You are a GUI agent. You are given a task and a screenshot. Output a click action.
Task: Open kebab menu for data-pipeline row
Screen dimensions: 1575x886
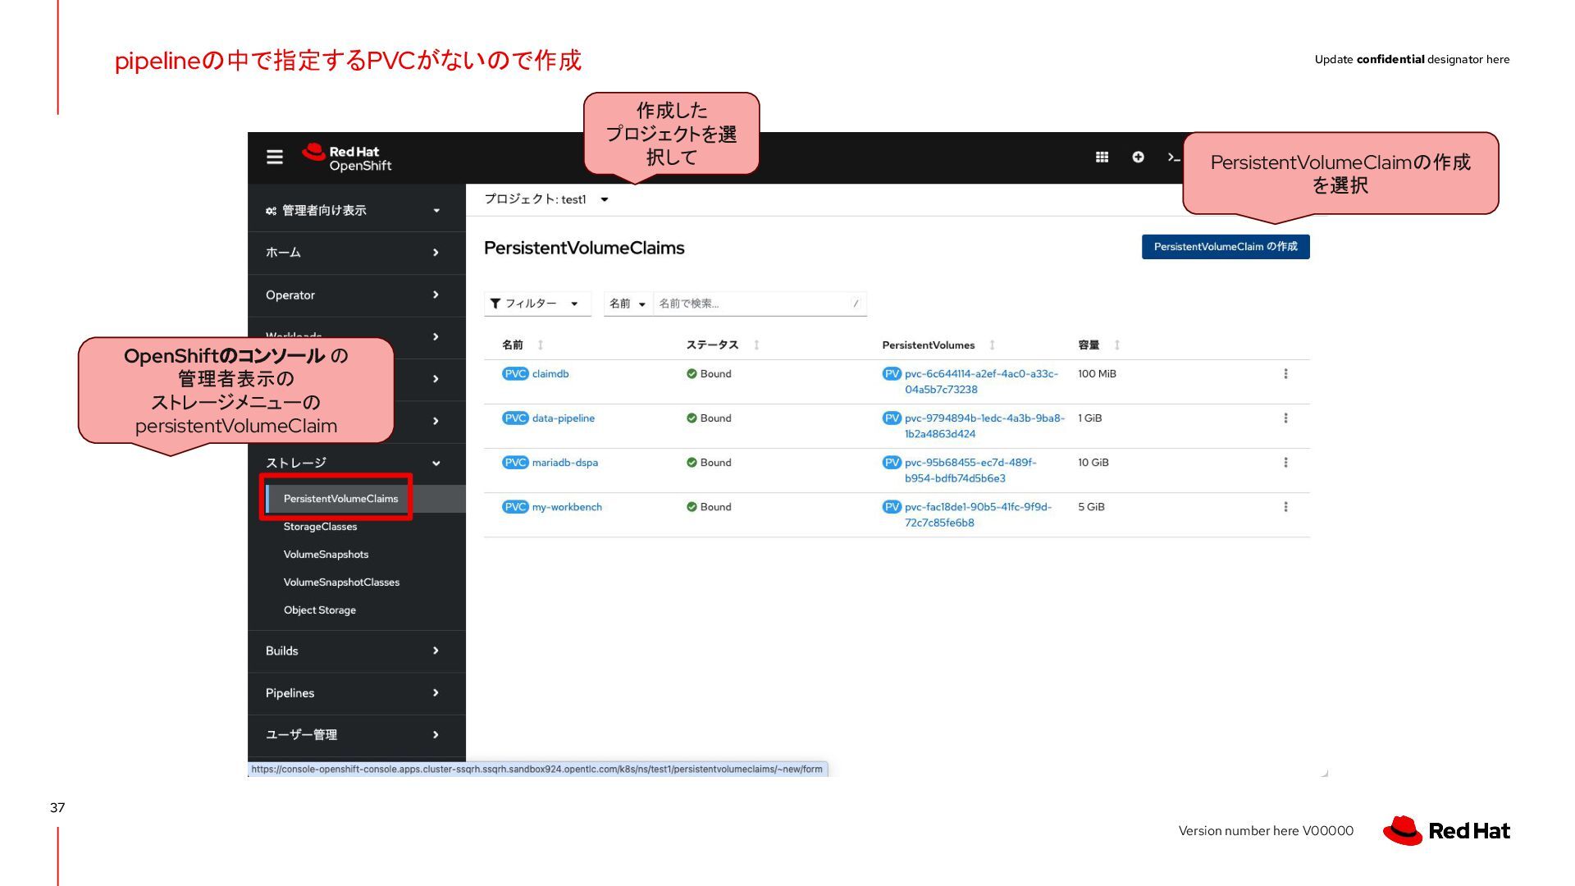(x=1285, y=418)
